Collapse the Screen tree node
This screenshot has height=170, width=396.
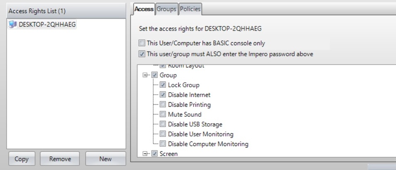pyautogui.click(x=145, y=154)
